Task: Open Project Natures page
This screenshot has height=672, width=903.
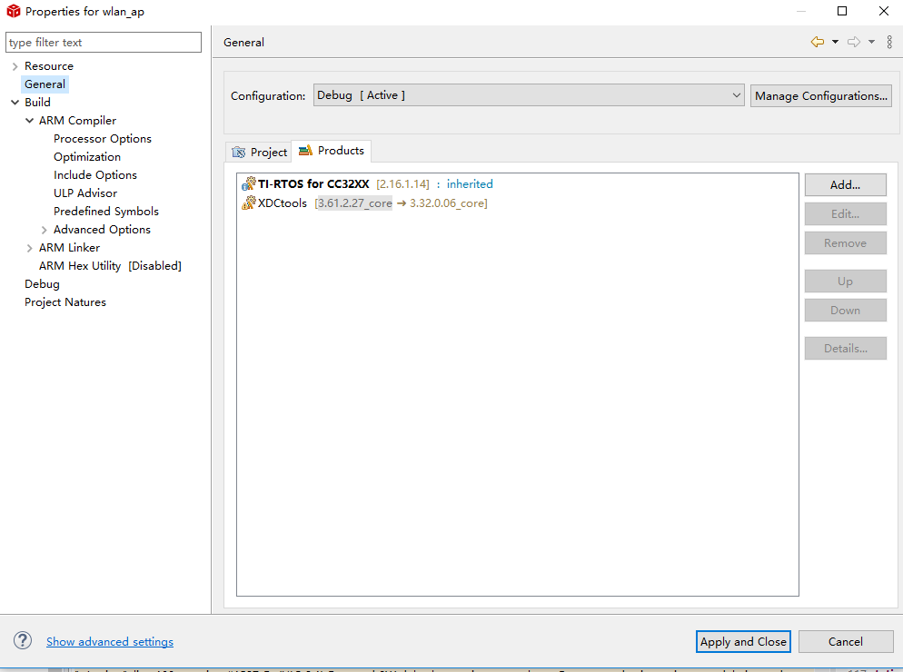Action: click(65, 302)
